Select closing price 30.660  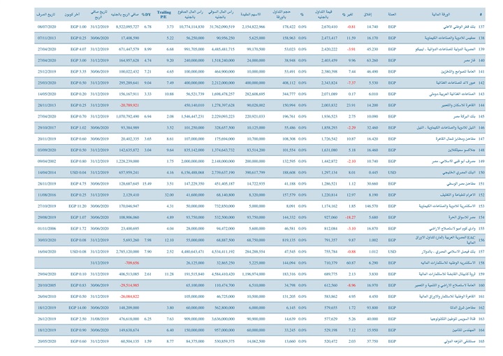372,185
